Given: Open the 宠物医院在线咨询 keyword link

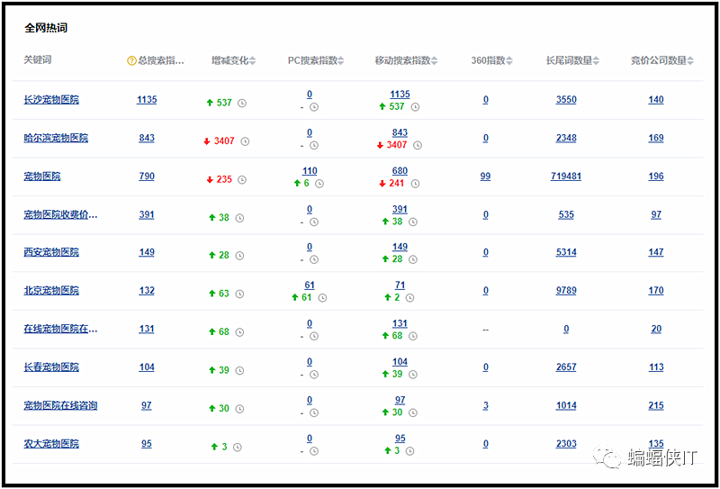Looking at the screenshot, I should 60,405.
